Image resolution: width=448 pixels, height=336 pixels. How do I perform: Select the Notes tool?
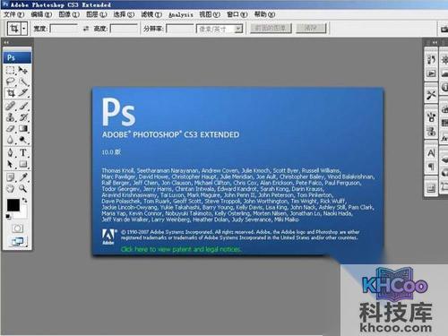11,177
